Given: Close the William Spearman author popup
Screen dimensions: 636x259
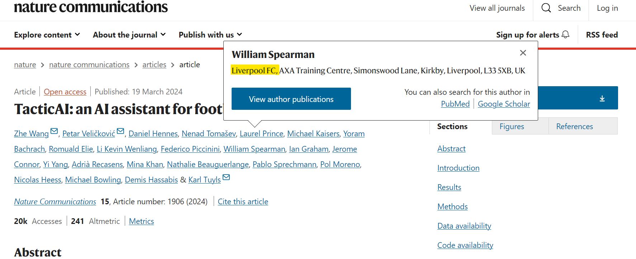Looking at the screenshot, I should tap(523, 53).
